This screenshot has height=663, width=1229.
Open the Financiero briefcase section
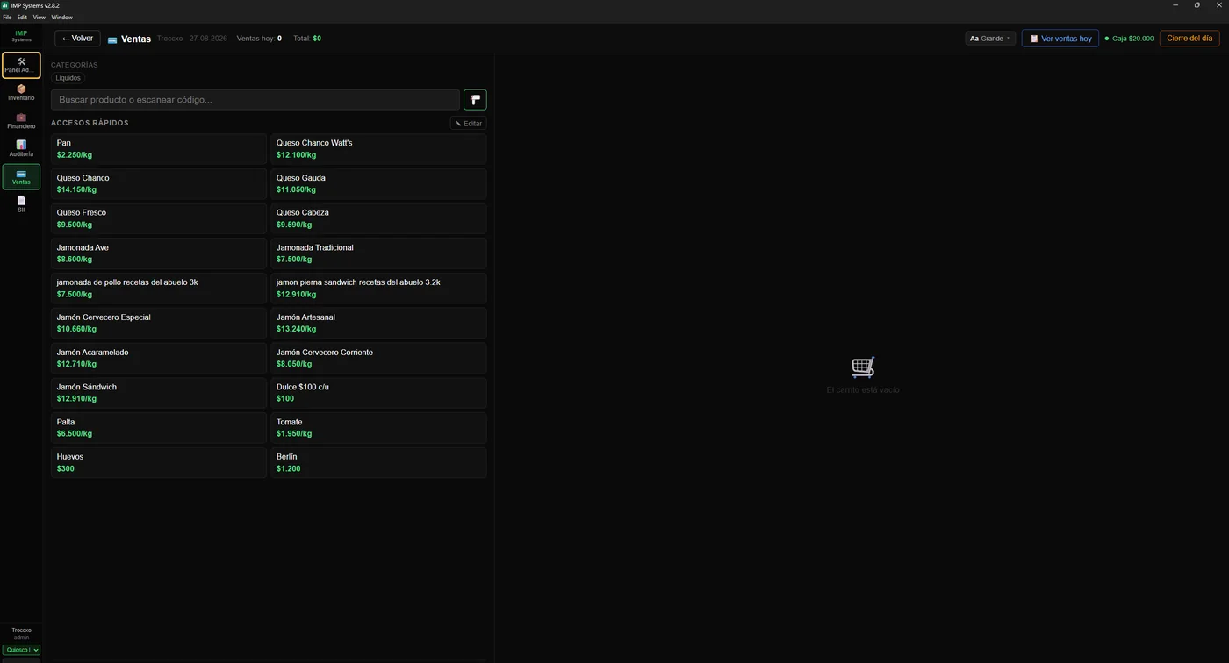tap(21, 121)
